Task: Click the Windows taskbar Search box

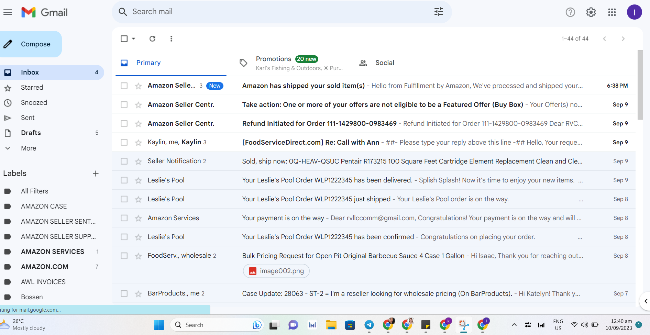Action: pyautogui.click(x=217, y=325)
